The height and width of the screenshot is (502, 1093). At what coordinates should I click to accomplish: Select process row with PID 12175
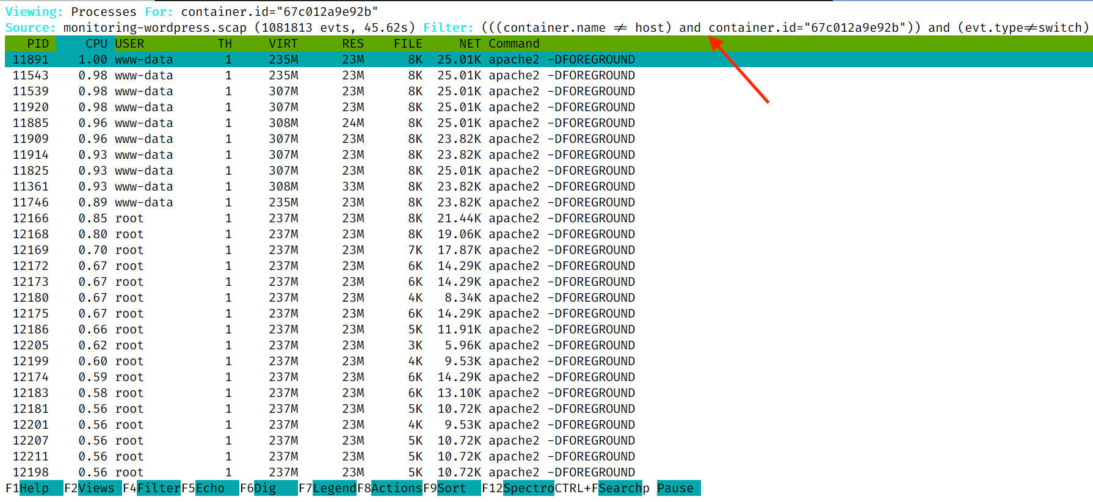pyautogui.click(x=549, y=313)
